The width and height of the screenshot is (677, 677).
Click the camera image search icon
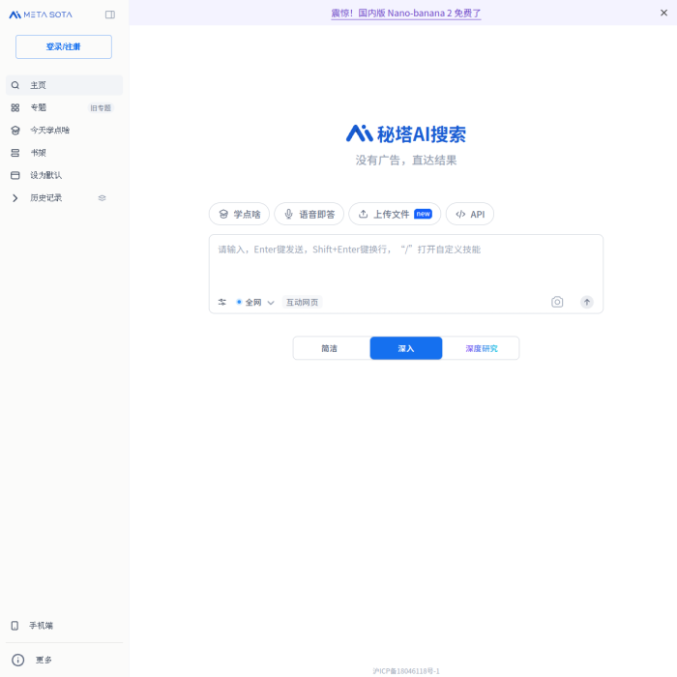(x=557, y=302)
